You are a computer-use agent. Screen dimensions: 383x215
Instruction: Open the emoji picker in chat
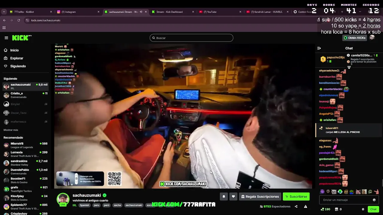pyautogui.click(x=374, y=200)
